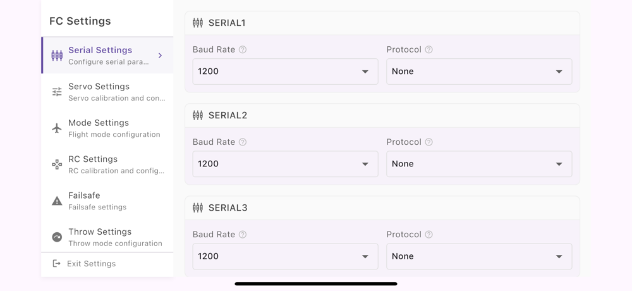Click the Throw Settings circular arrow icon
This screenshot has height=291, width=632.
tap(57, 237)
